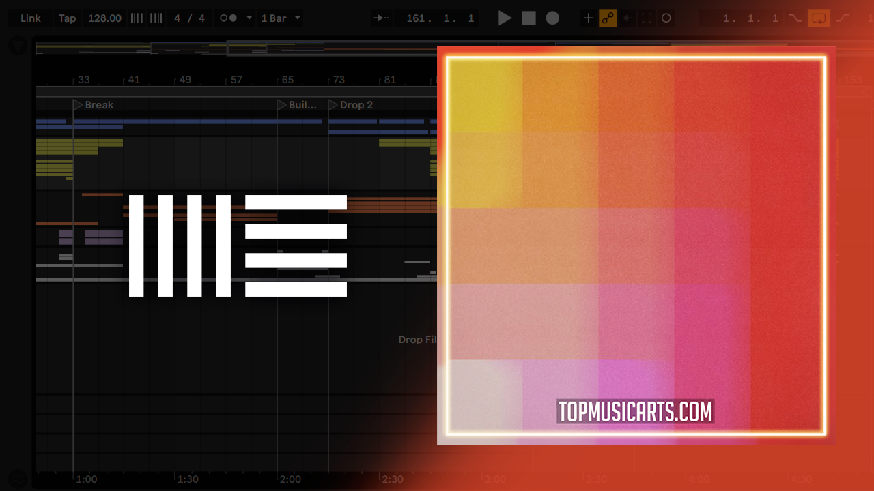The height and width of the screenshot is (491, 874).
Task: Click the Arrangement Record button
Action: click(x=552, y=18)
